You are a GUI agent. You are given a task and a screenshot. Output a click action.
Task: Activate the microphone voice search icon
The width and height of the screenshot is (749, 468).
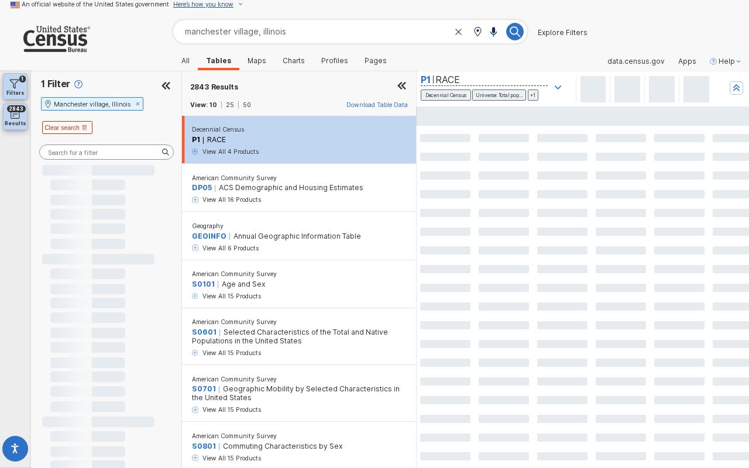point(494,32)
